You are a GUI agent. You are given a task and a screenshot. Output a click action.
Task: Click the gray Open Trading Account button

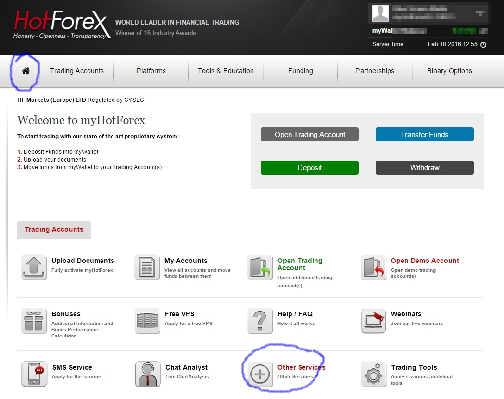pyautogui.click(x=310, y=134)
